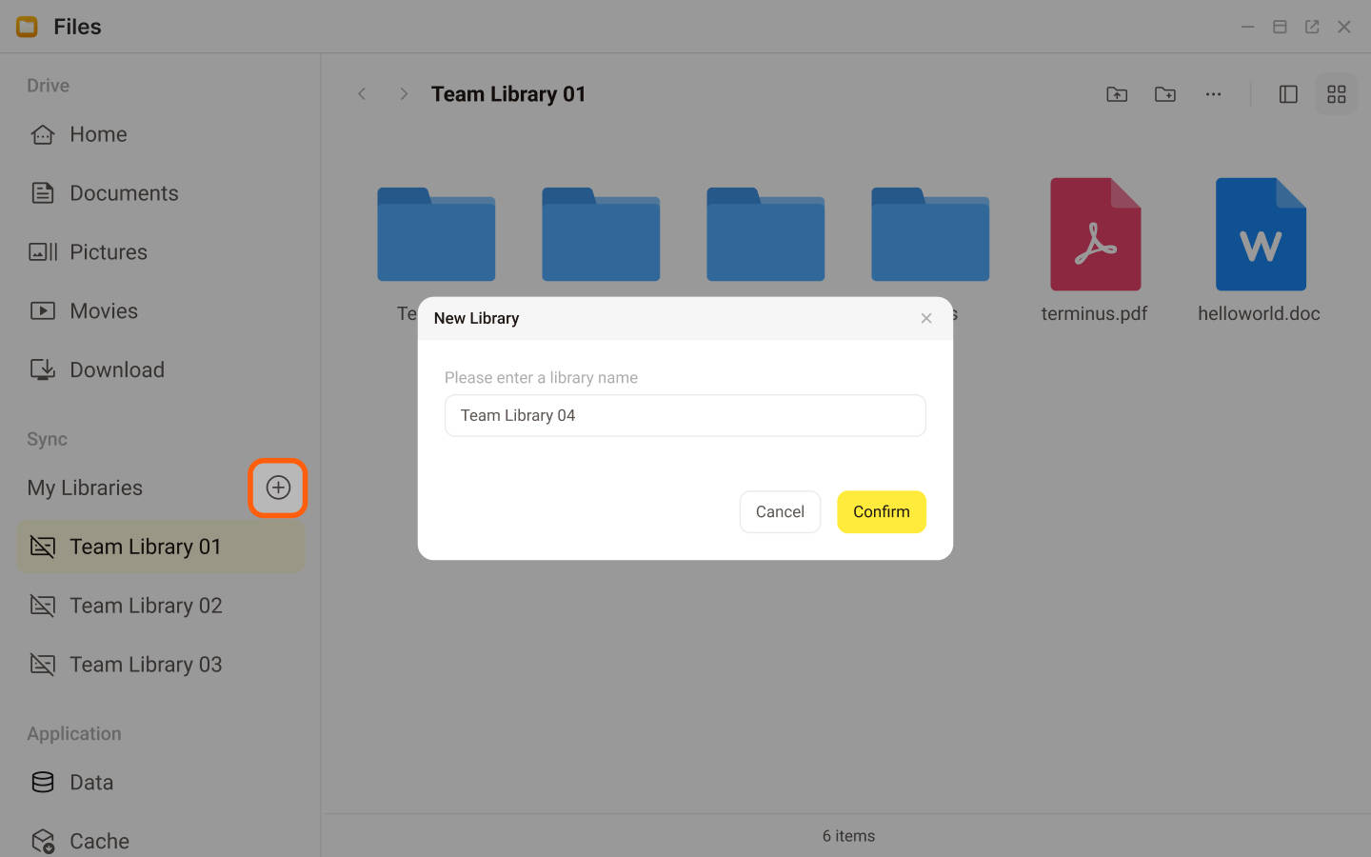Open Home in the sidebar

[x=160, y=134]
